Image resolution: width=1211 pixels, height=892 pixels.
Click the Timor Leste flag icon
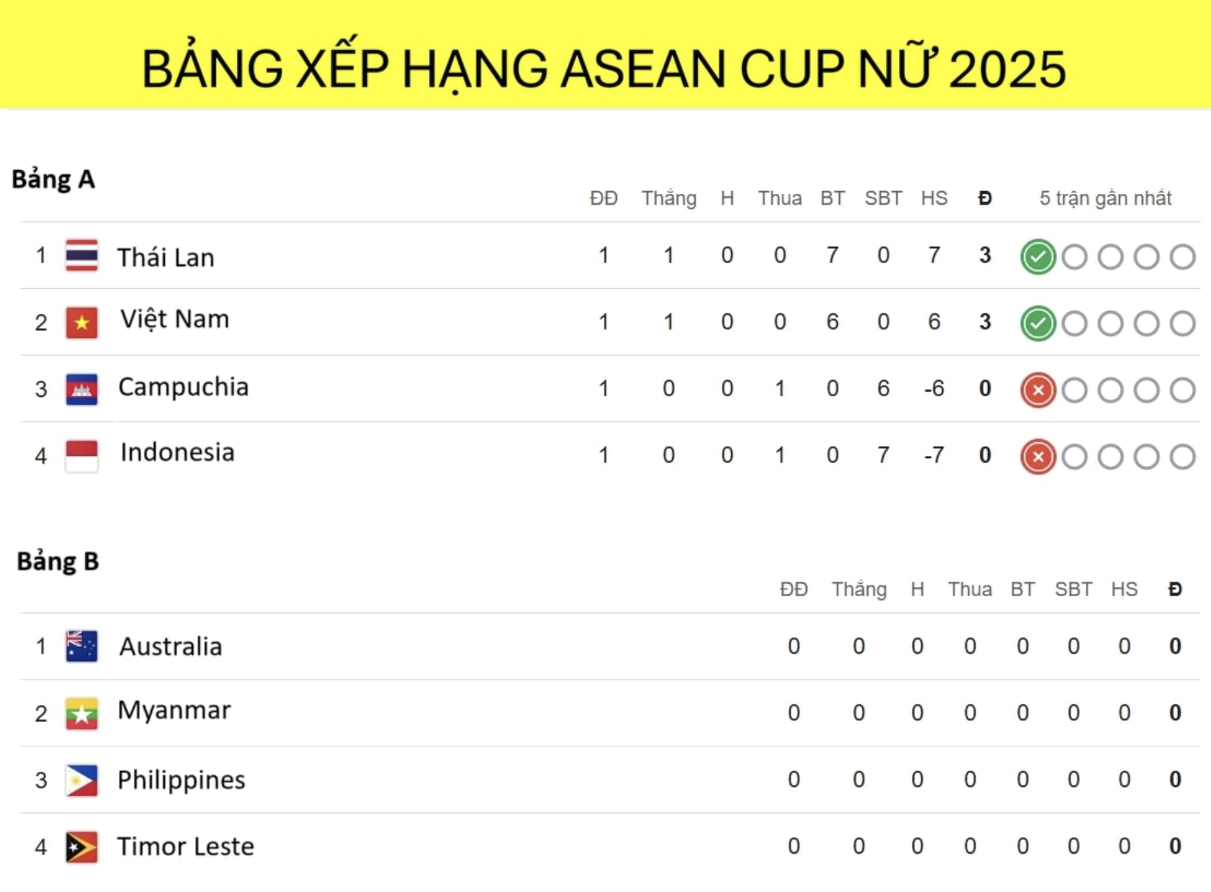click(81, 847)
